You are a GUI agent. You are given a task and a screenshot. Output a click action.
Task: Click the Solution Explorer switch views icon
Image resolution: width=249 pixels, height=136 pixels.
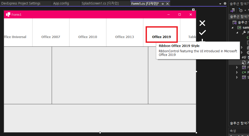233,11
